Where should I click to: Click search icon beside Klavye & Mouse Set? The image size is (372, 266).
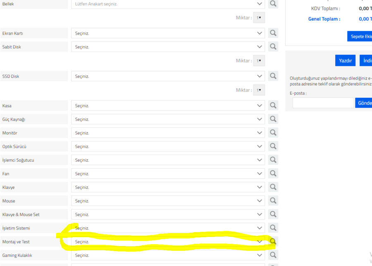[x=273, y=214]
